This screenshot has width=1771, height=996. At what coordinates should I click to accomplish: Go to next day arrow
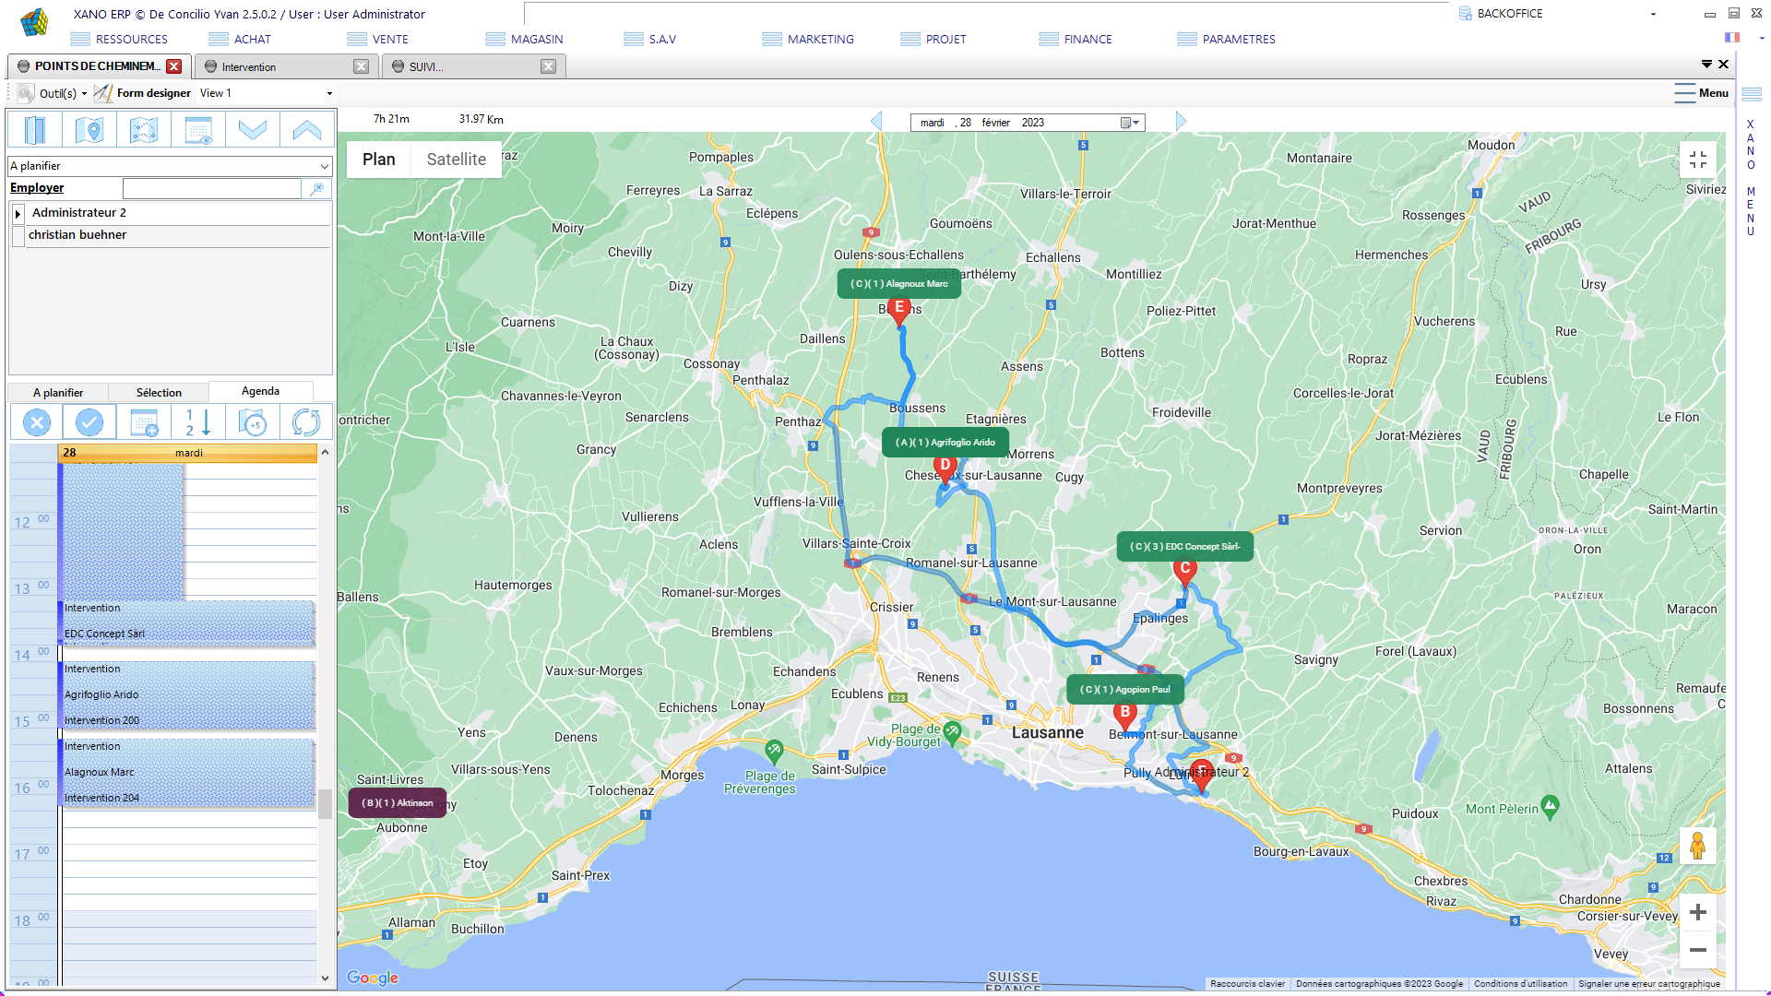(1181, 121)
